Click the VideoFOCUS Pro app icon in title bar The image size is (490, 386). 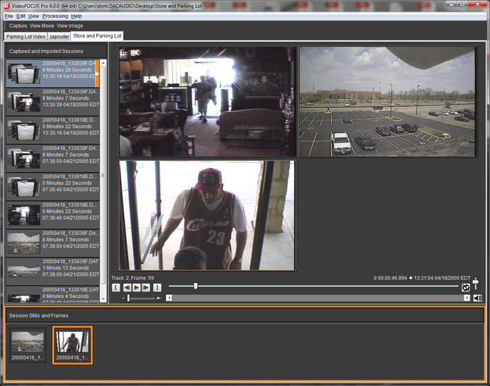(6, 6)
